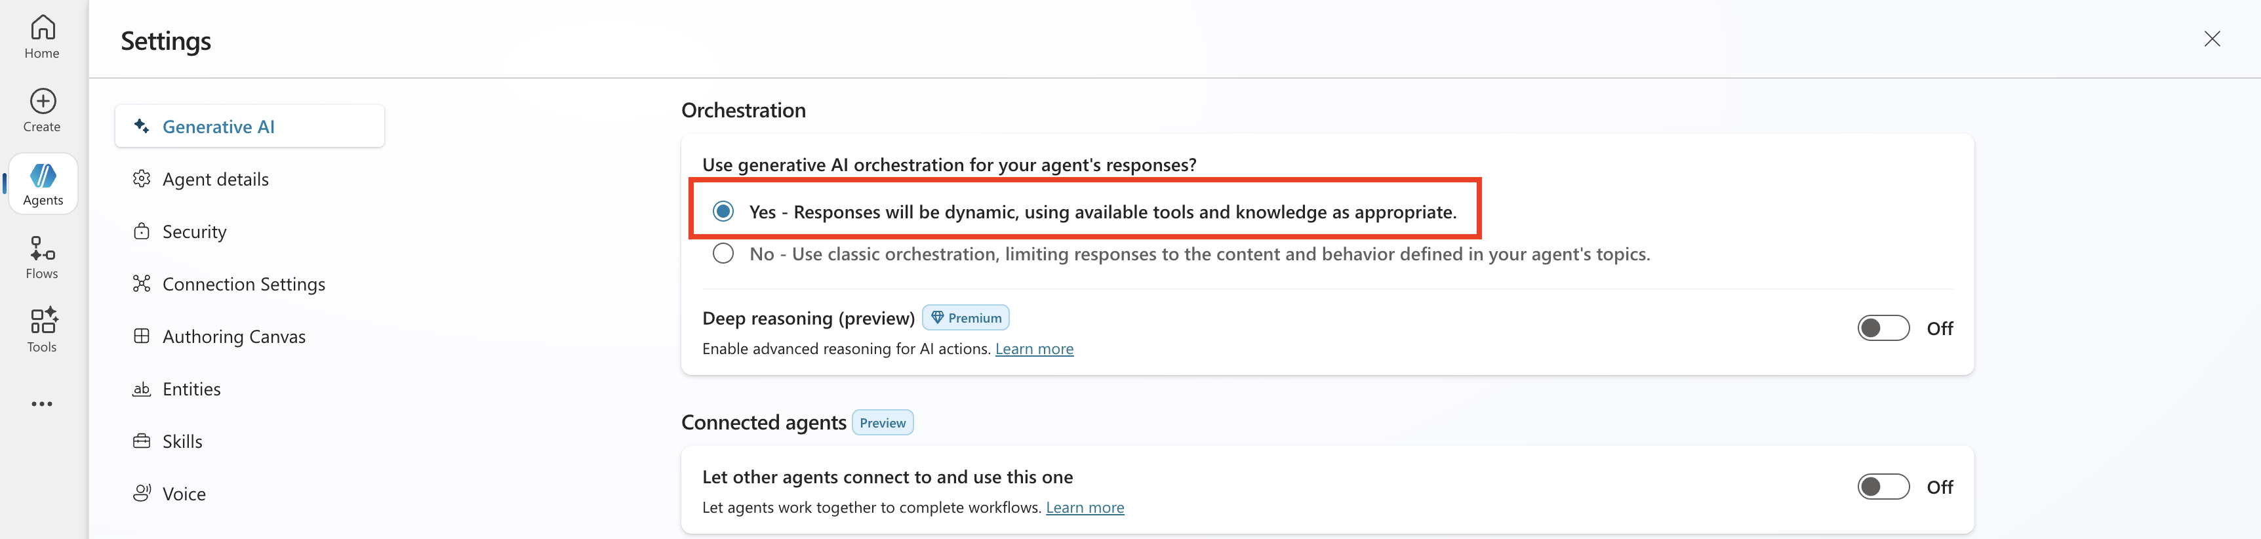Open Learn more link for Deep reasoning
Image resolution: width=2261 pixels, height=539 pixels.
coord(1034,348)
